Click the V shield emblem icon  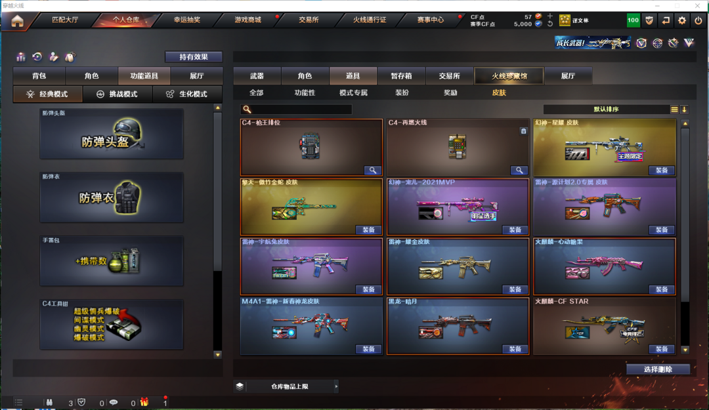point(641,43)
